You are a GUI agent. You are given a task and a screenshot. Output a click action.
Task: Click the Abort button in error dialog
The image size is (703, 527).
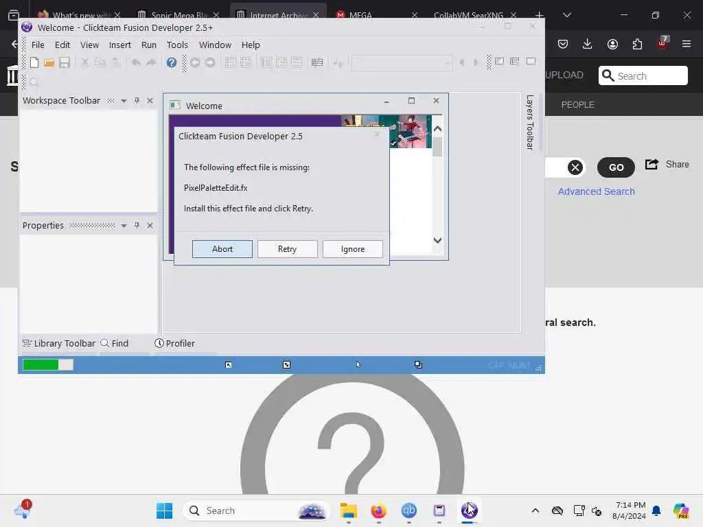(x=222, y=249)
